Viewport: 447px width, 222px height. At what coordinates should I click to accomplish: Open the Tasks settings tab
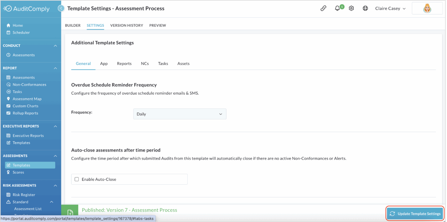(x=163, y=64)
